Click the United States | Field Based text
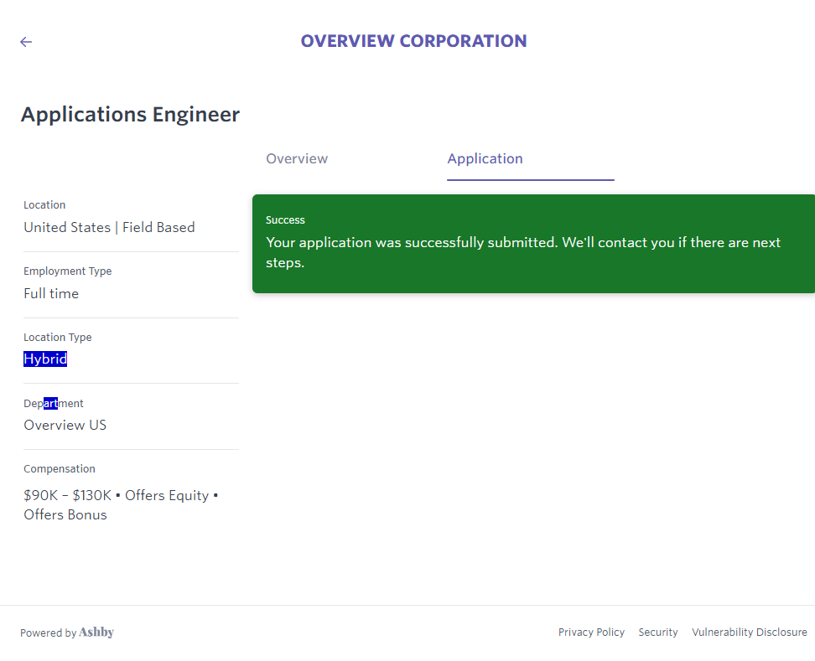This screenshot has height=661, width=815. (109, 228)
